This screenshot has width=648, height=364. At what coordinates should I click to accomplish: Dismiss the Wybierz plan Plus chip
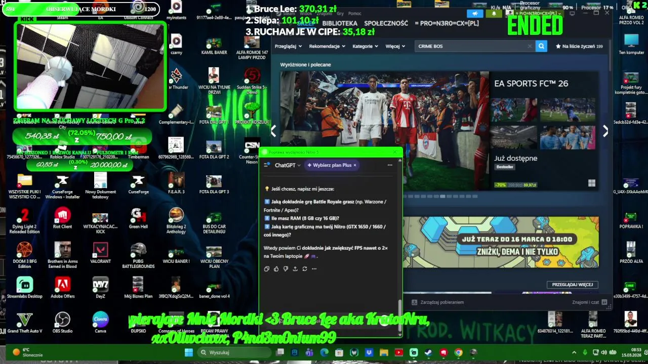(355, 165)
